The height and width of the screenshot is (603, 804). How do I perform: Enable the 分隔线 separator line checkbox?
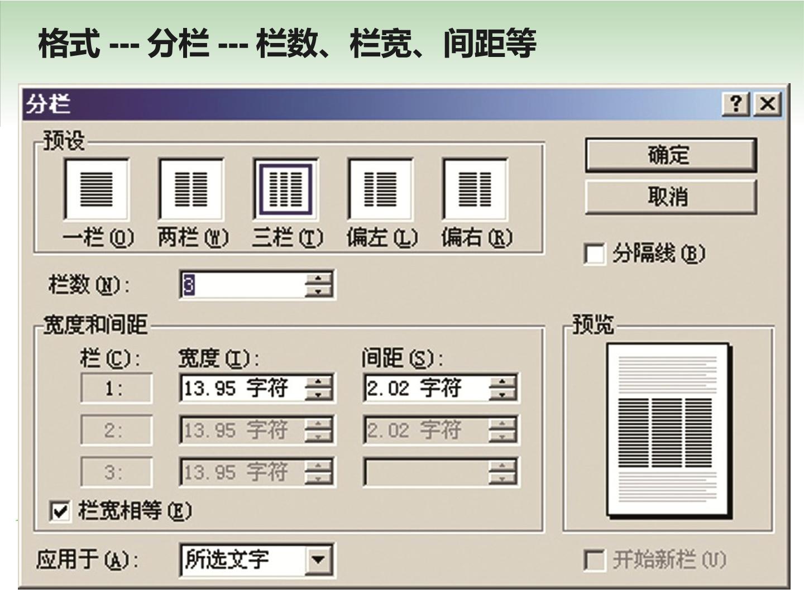(x=594, y=254)
